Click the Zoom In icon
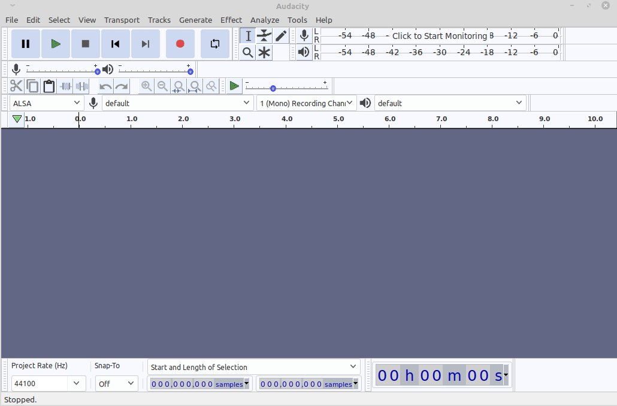This screenshot has height=406, width=617. 146,86
